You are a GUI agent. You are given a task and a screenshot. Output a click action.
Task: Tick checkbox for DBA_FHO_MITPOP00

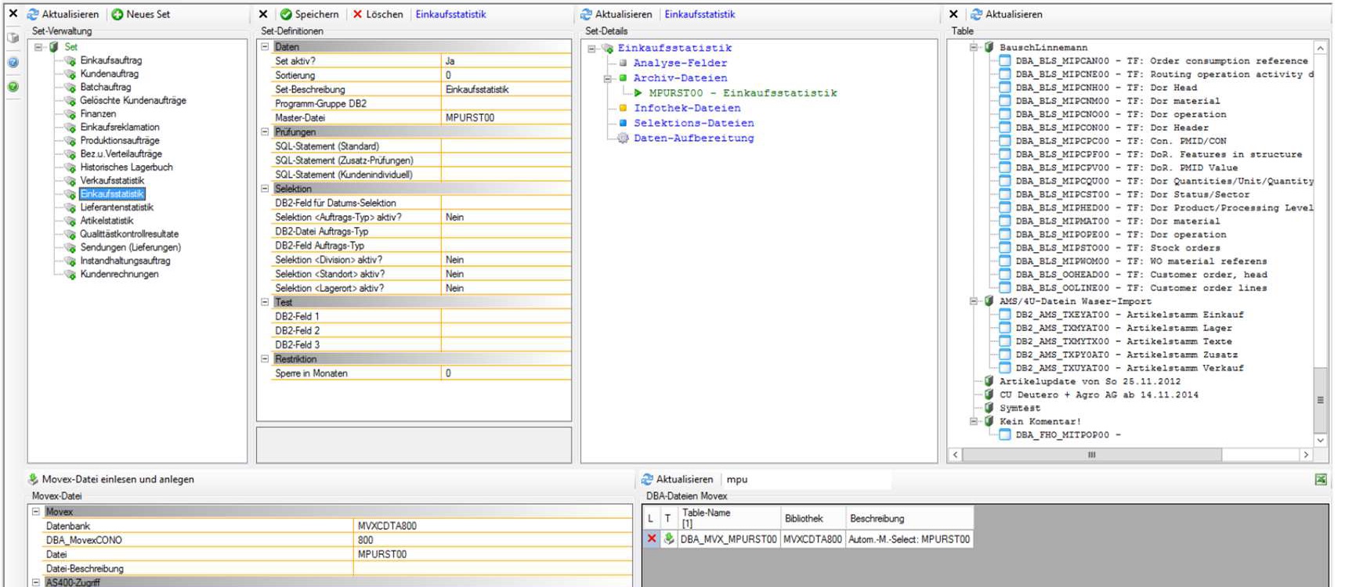1005,434
